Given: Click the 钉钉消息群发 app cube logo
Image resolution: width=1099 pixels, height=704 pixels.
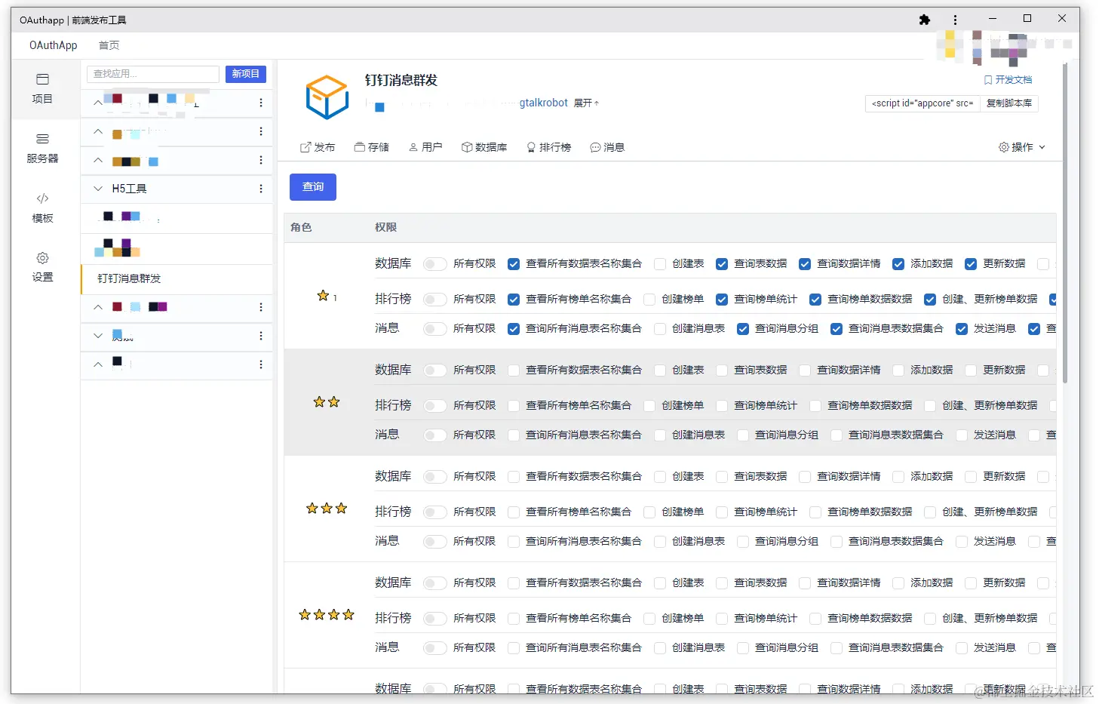Looking at the screenshot, I should (x=327, y=97).
